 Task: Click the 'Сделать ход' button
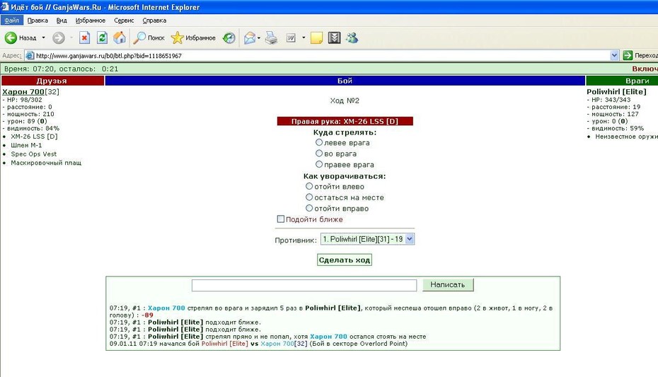point(344,260)
